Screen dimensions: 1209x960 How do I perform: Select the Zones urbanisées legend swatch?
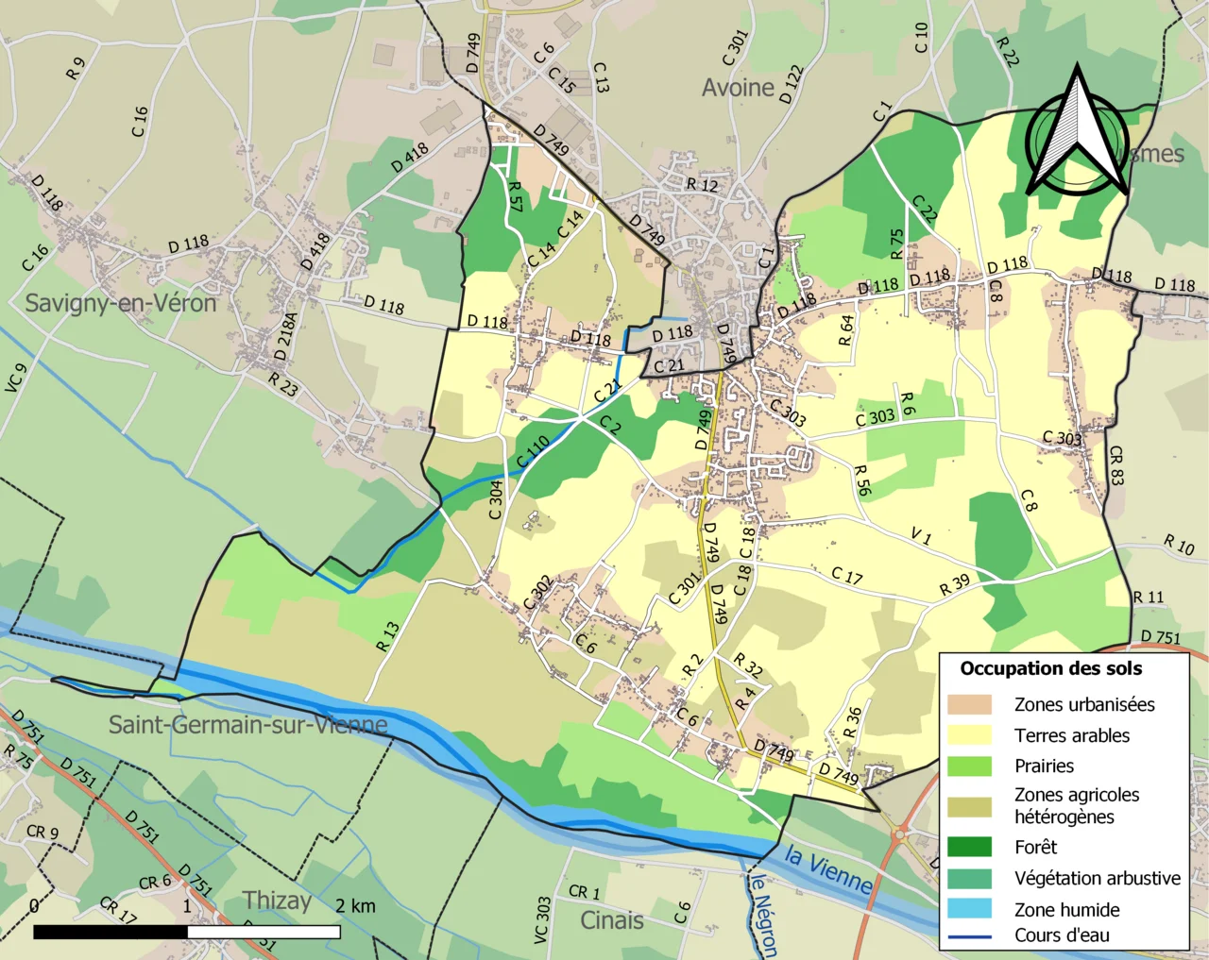pyautogui.click(x=969, y=704)
